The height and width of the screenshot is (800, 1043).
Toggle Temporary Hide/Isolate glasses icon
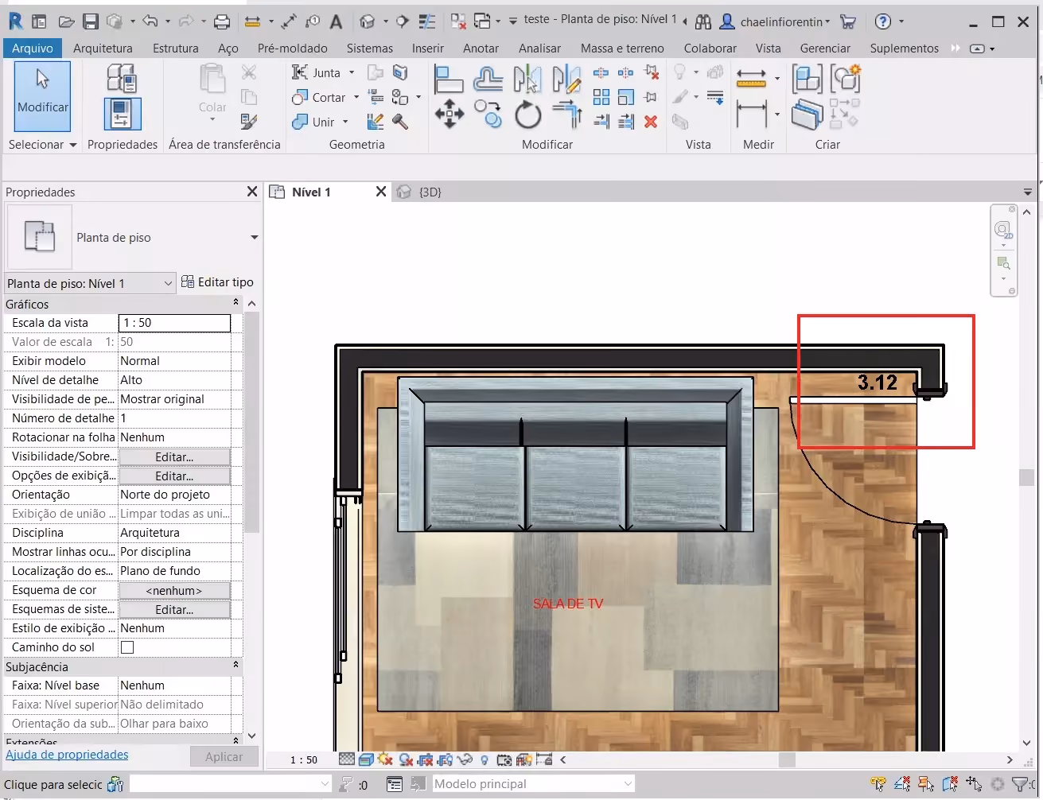465,759
